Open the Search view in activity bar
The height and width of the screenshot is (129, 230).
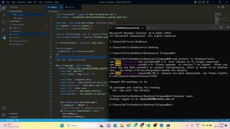tap(4, 15)
